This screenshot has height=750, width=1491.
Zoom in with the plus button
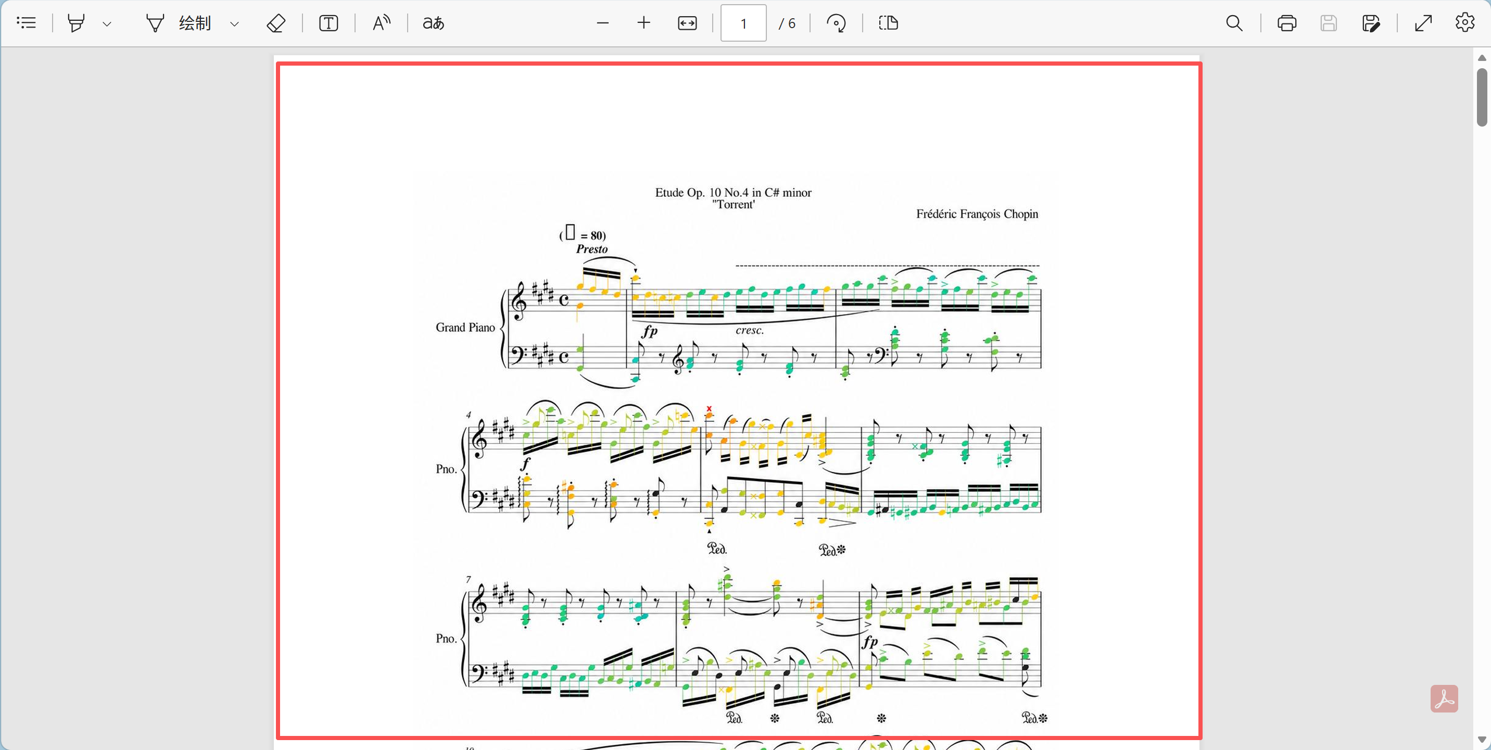coord(643,23)
